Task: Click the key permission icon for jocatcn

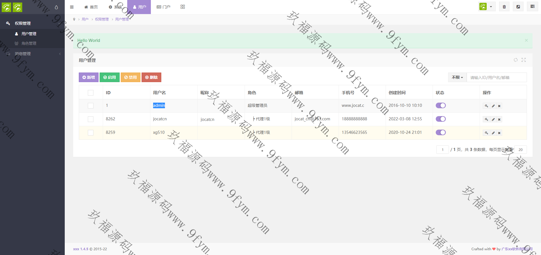Action: pyautogui.click(x=486, y=119)
